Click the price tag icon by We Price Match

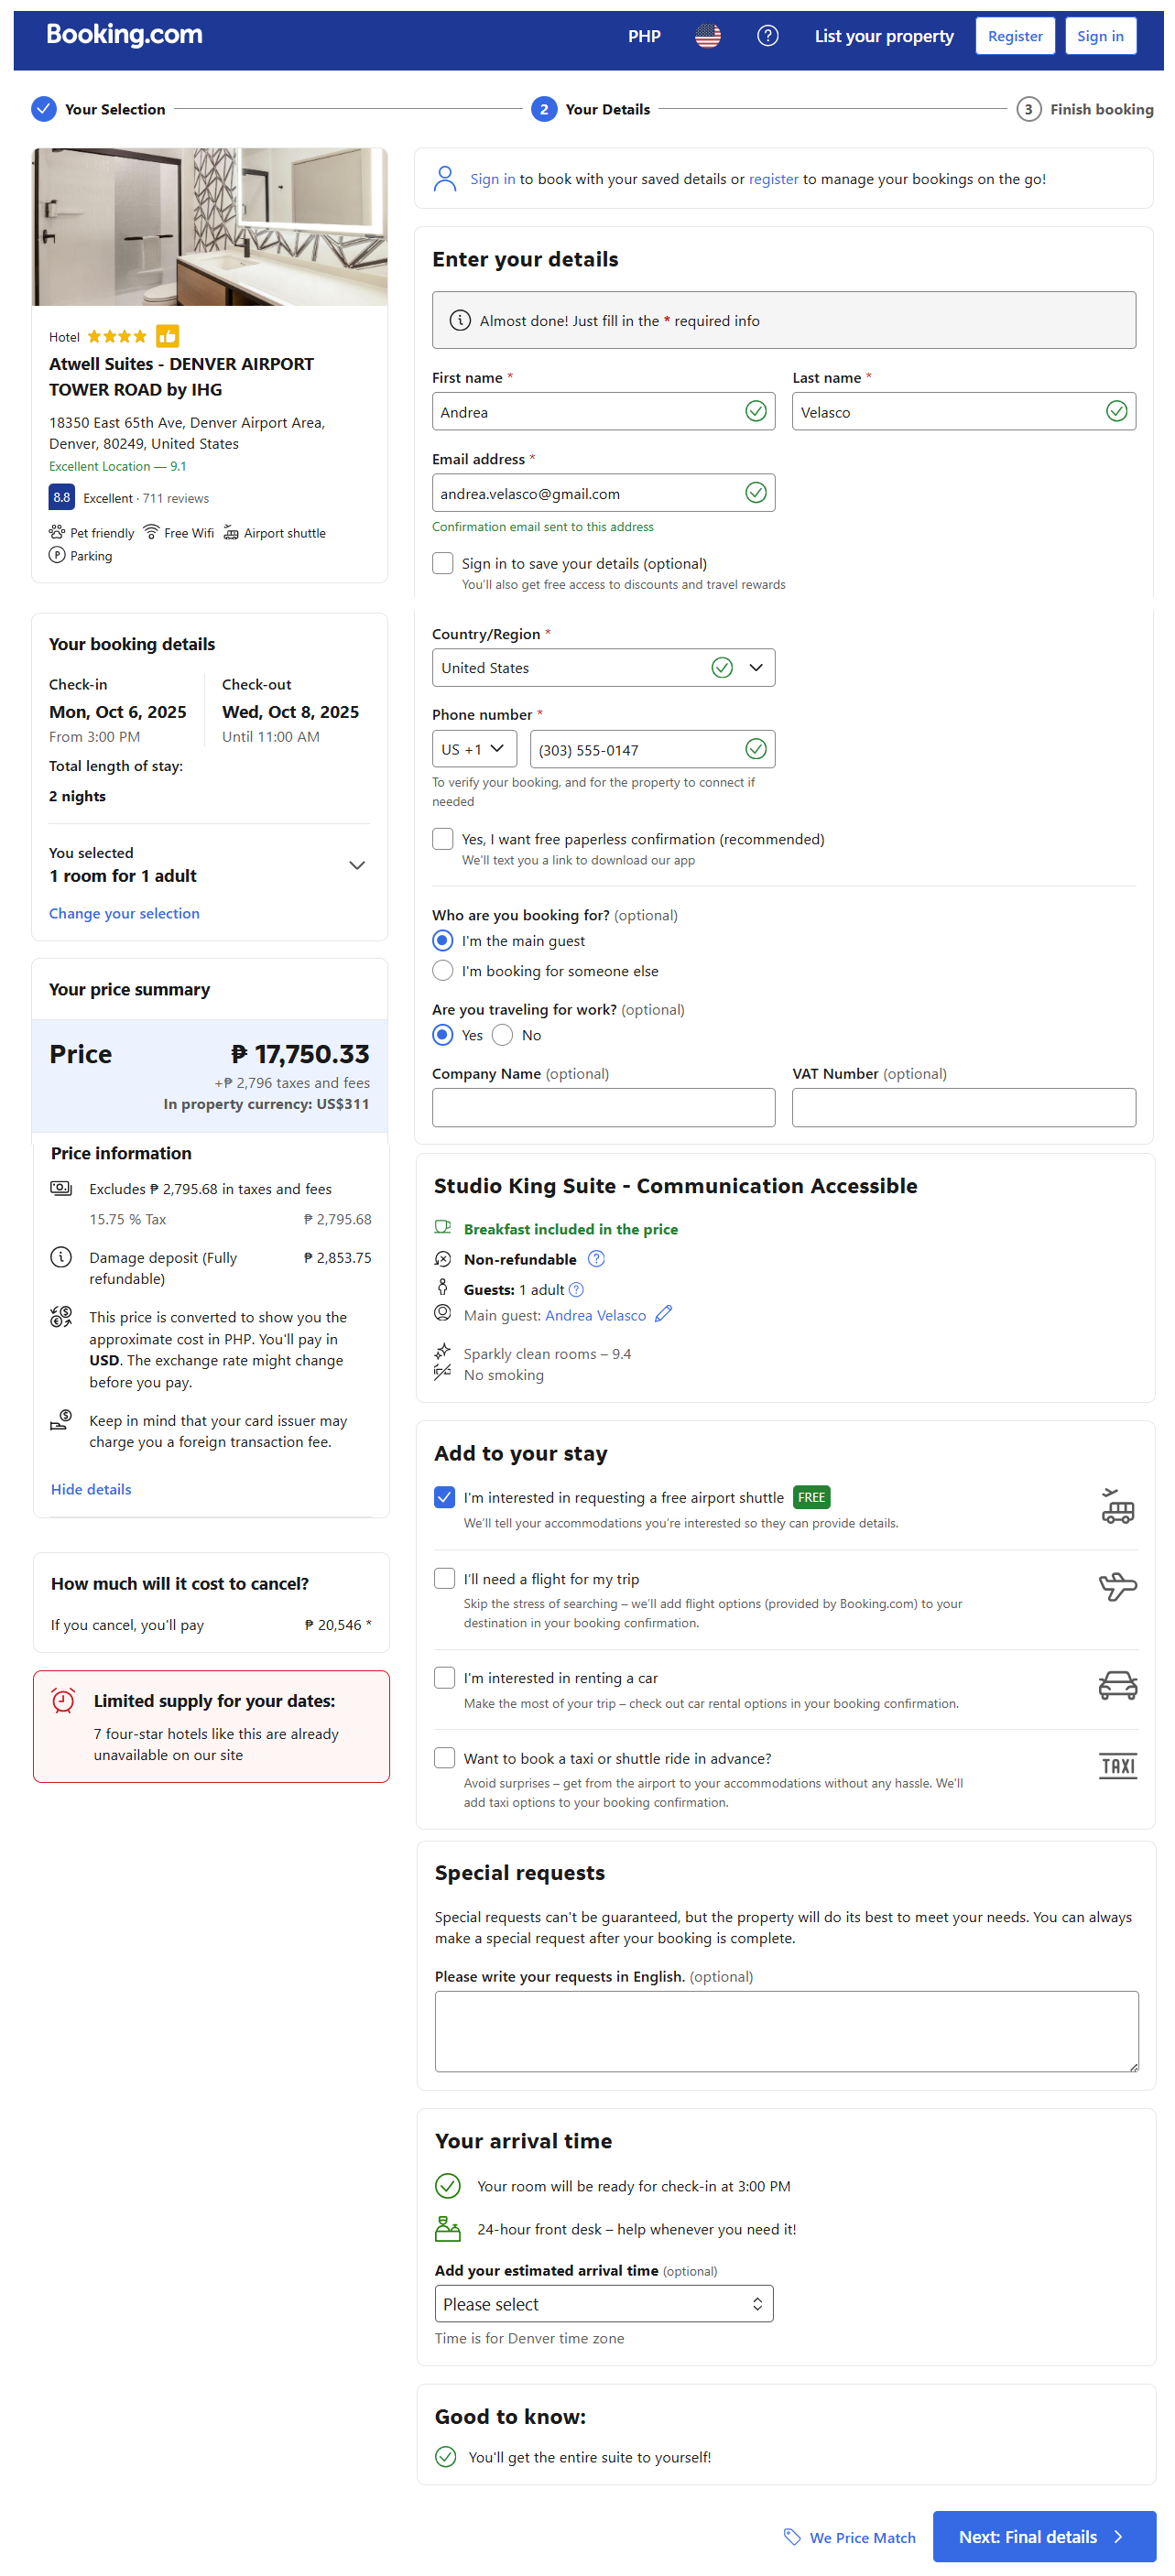click(792, 2536)
